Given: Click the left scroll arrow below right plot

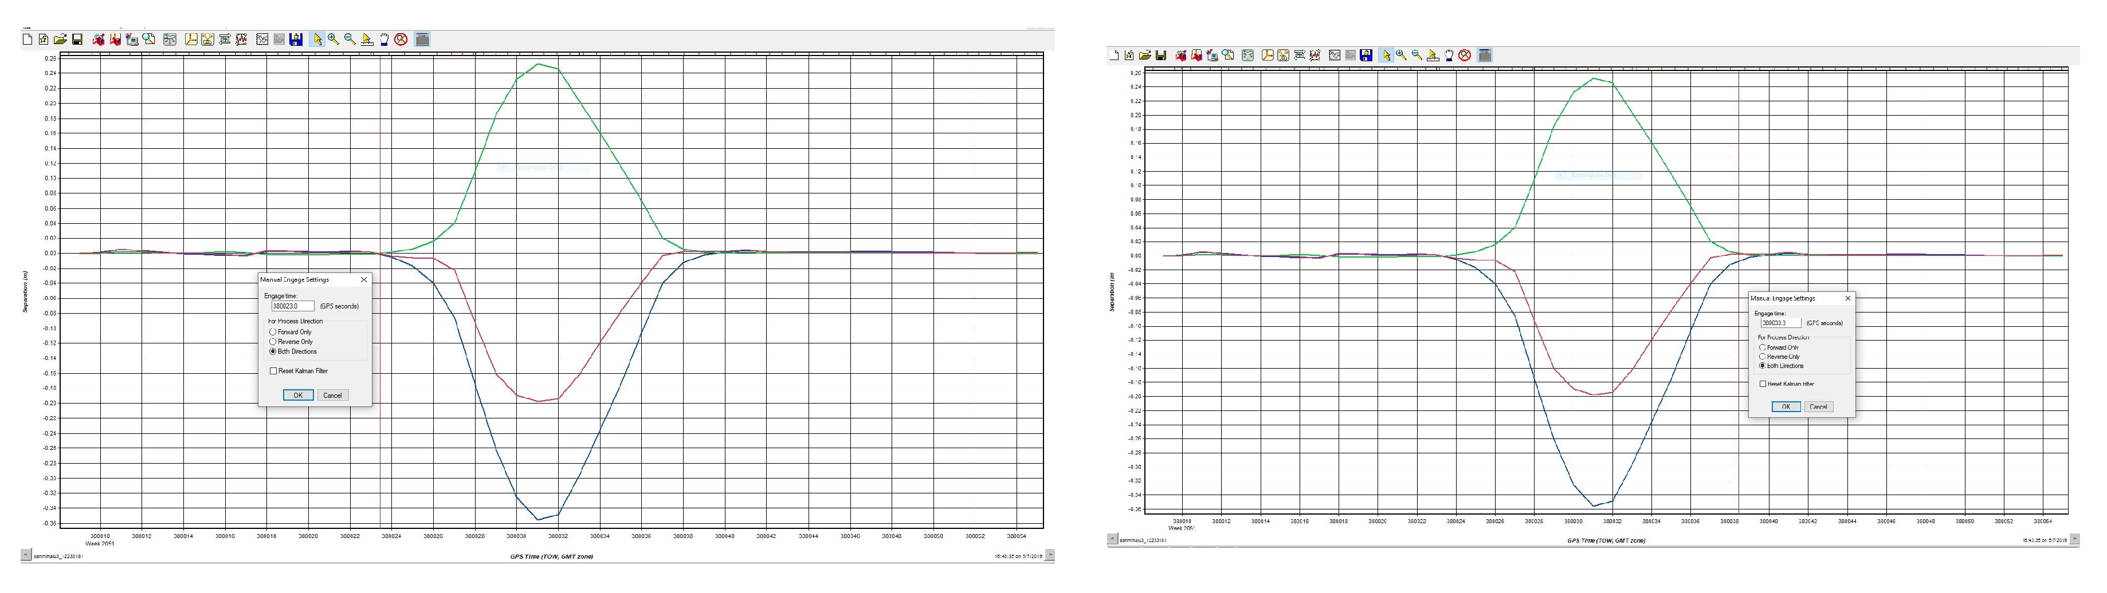Looking at the screenshot, I should pos(1112,539).
